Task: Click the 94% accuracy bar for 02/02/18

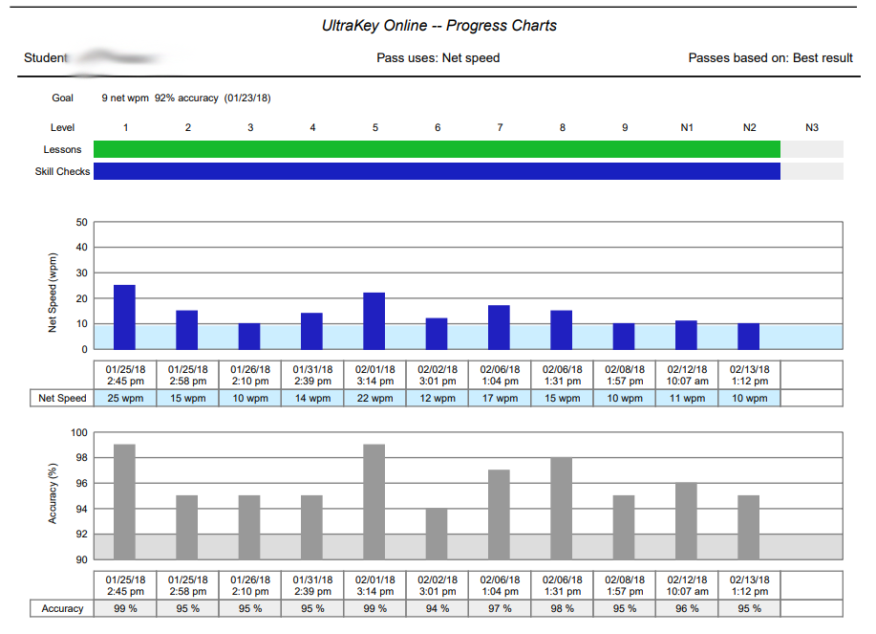Action: click(437, 534)
